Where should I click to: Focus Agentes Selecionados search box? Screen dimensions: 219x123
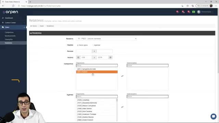[x=147, y=96]
